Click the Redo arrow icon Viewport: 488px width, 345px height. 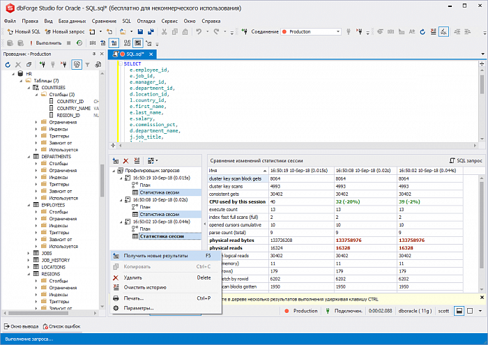coord(216,32)
